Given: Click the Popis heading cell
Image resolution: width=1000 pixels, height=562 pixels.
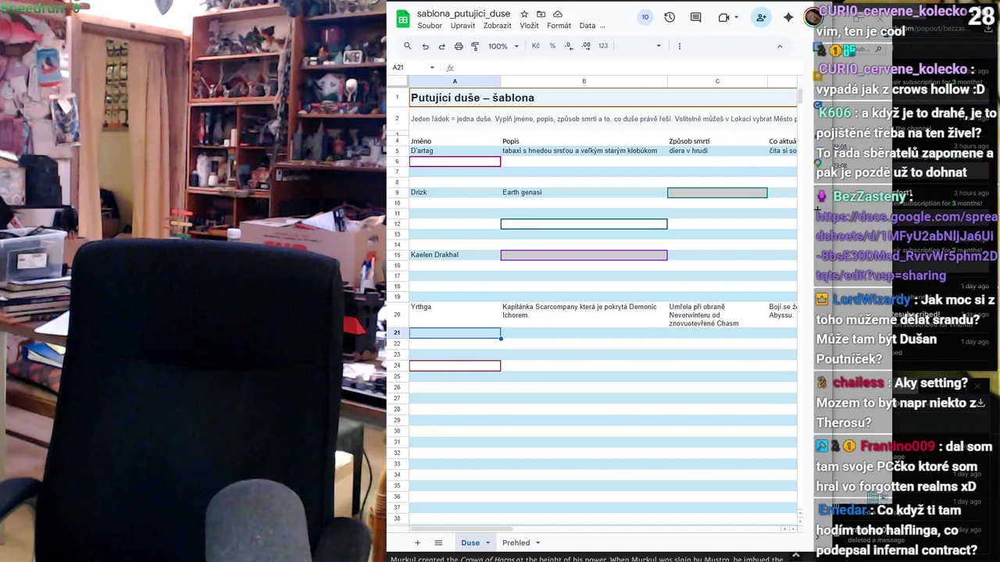Looking at the screenshot, I should 584,141.
